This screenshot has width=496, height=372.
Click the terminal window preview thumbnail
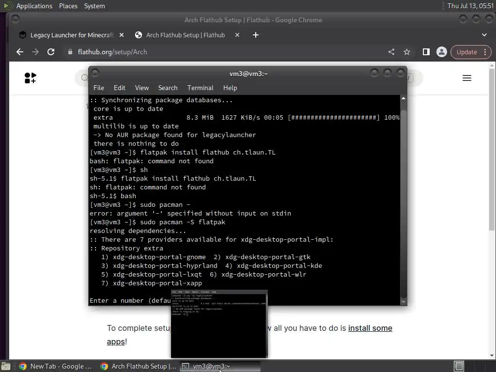click(219, 324)
